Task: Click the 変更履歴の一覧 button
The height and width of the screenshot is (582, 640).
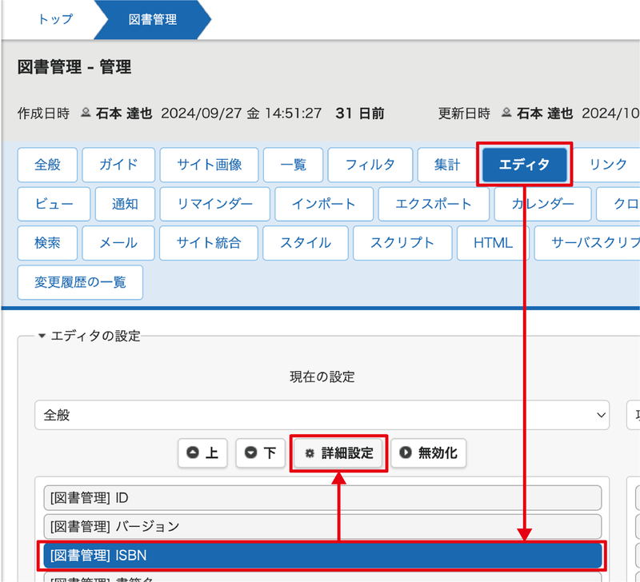Action: tap(80, 282)
